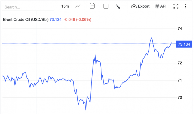Open the calendar date range picker
194x114 pixels.
click(x=92, y=6)
